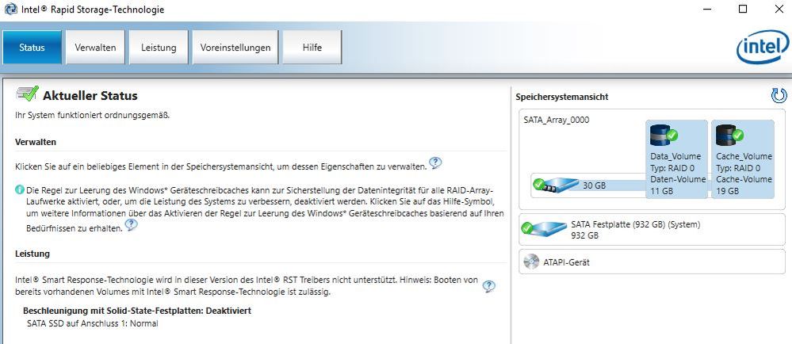The width and height of the screenshot is (792, 344).
Task: Open help icon beside Smart Response notice
Action: pos(489,286)
